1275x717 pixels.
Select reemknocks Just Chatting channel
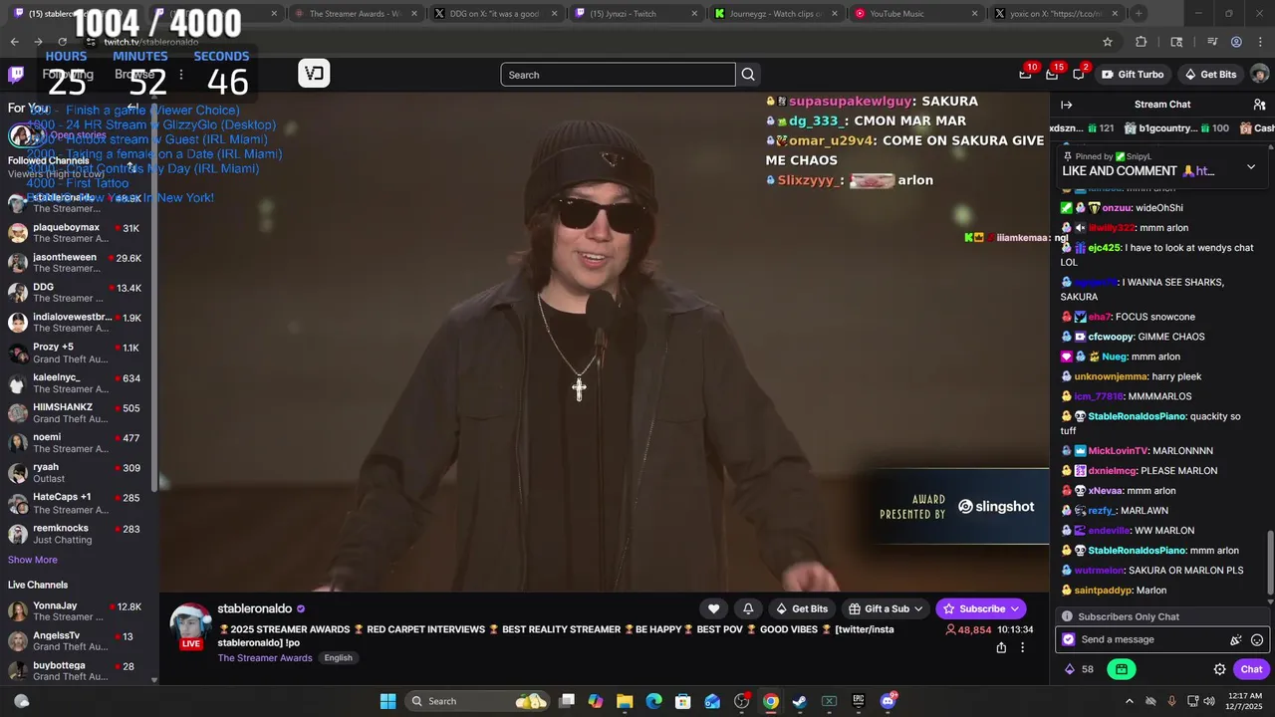click(75, 534)
